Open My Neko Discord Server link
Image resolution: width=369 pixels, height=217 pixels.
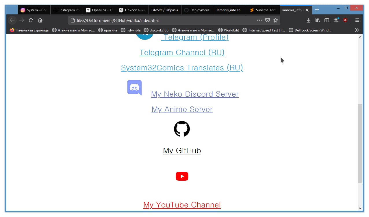tap(195, 94)
